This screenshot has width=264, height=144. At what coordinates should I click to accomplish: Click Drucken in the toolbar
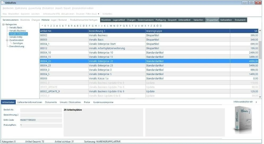80,14
